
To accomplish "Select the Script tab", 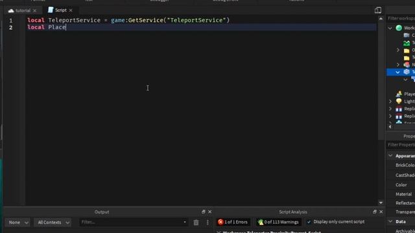I will click(x=60, y=10).
